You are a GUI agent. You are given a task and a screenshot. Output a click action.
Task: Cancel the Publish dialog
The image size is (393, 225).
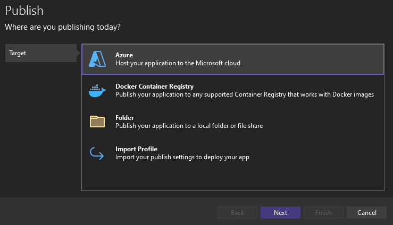pyautogui.click(x=367, y=212)
